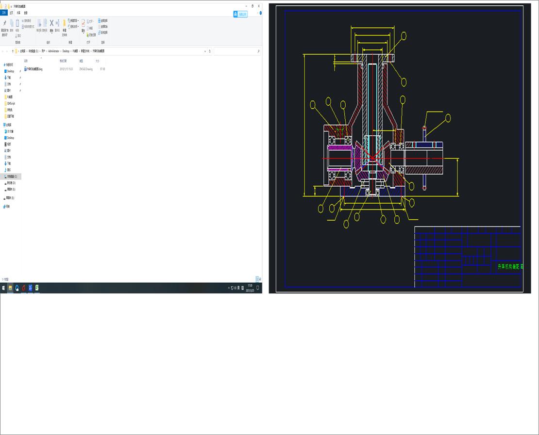Click Invert Selection in the ribbon
539x435 pixels.
[103, 32]
